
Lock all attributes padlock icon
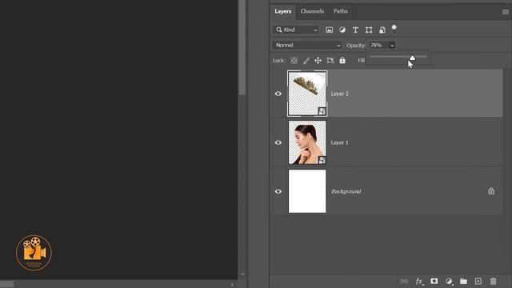point(342,60)
